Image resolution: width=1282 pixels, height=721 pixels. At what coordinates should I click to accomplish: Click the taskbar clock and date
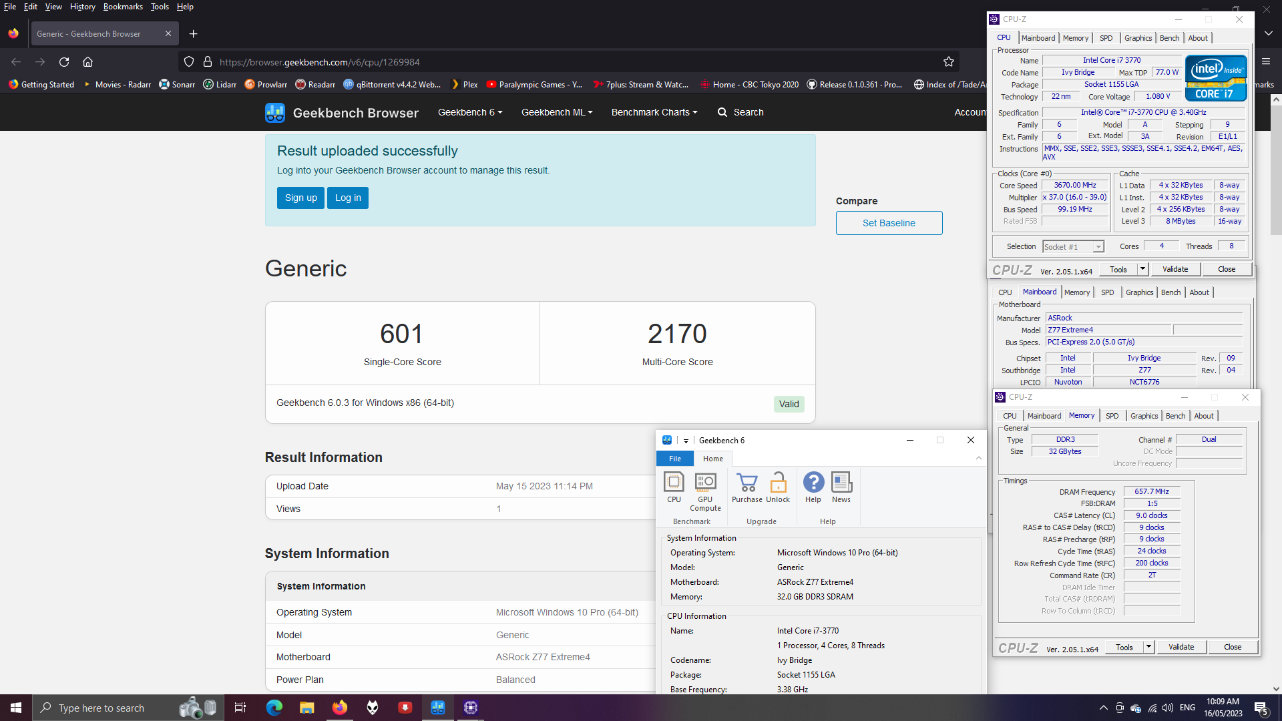(1223, 708)
